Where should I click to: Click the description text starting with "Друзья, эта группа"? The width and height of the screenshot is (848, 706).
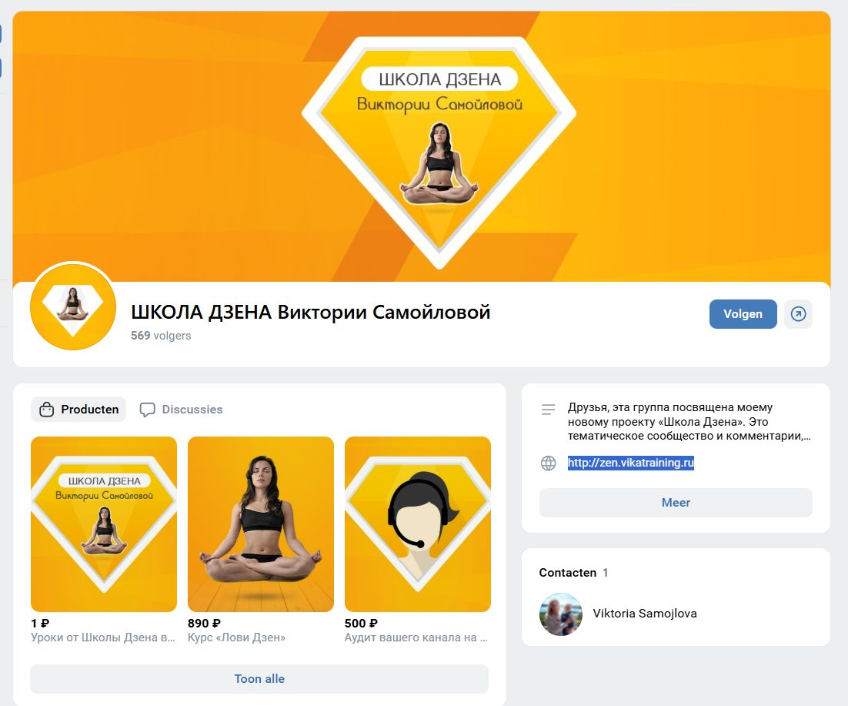(x=689, y=421)
